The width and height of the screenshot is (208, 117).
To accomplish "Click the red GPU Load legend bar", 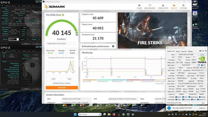I will click(x=133, y=80).
